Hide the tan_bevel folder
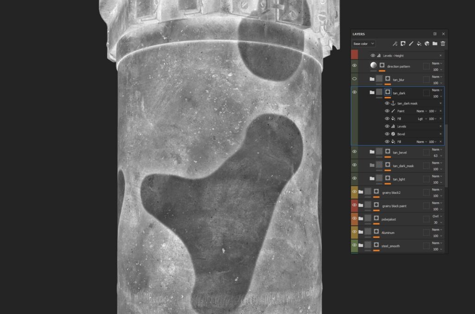 coord(354,151)
